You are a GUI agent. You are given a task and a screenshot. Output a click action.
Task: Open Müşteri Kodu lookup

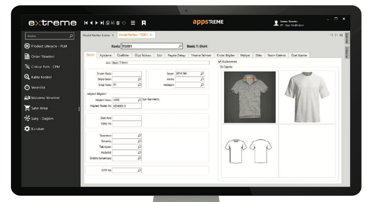[139, 100]
